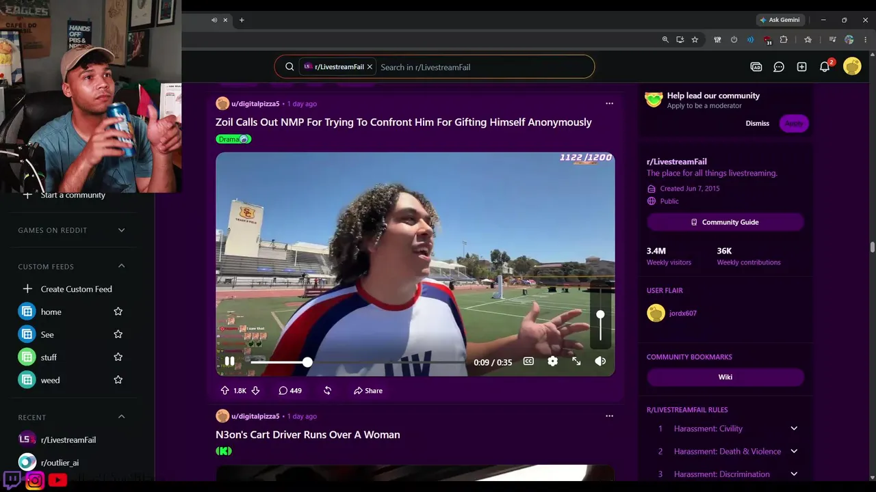Open the browser media controls icon
The height and width of the screenshot is (492, 876).
pos(832,40)
